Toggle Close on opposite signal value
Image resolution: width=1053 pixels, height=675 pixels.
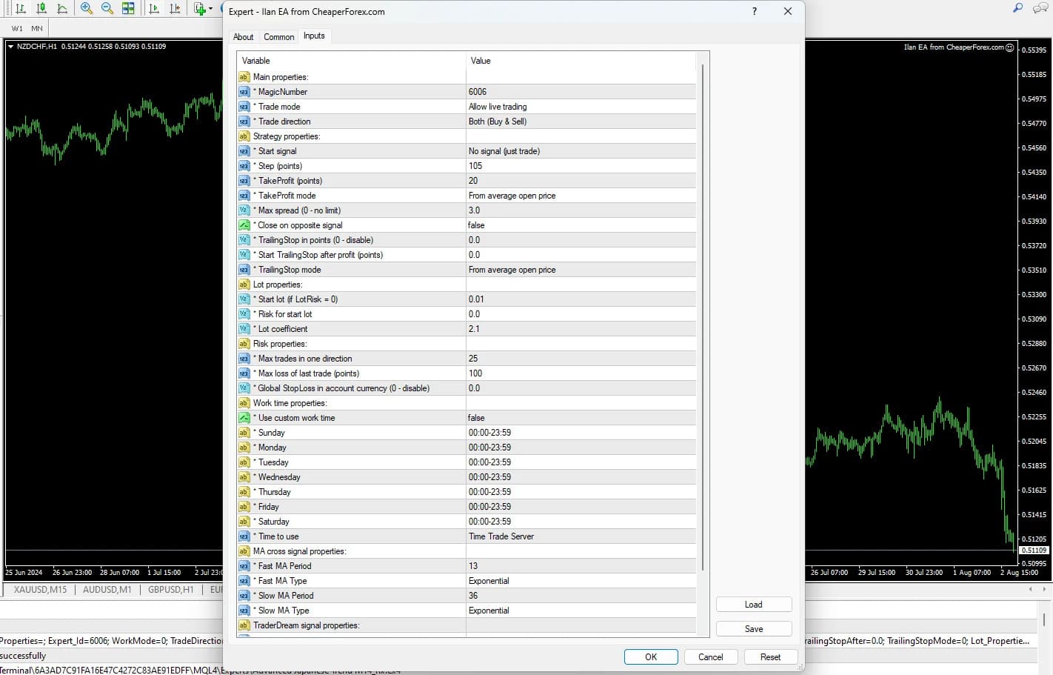click(x=581, y=225)
